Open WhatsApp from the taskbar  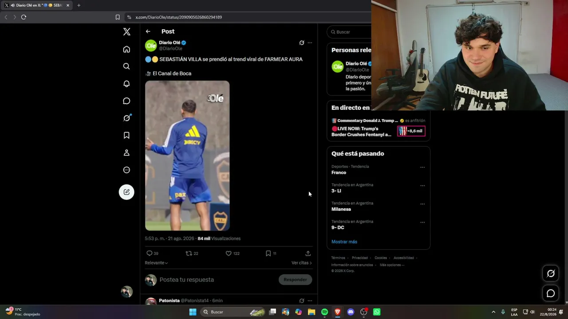(x=377, y=312)
